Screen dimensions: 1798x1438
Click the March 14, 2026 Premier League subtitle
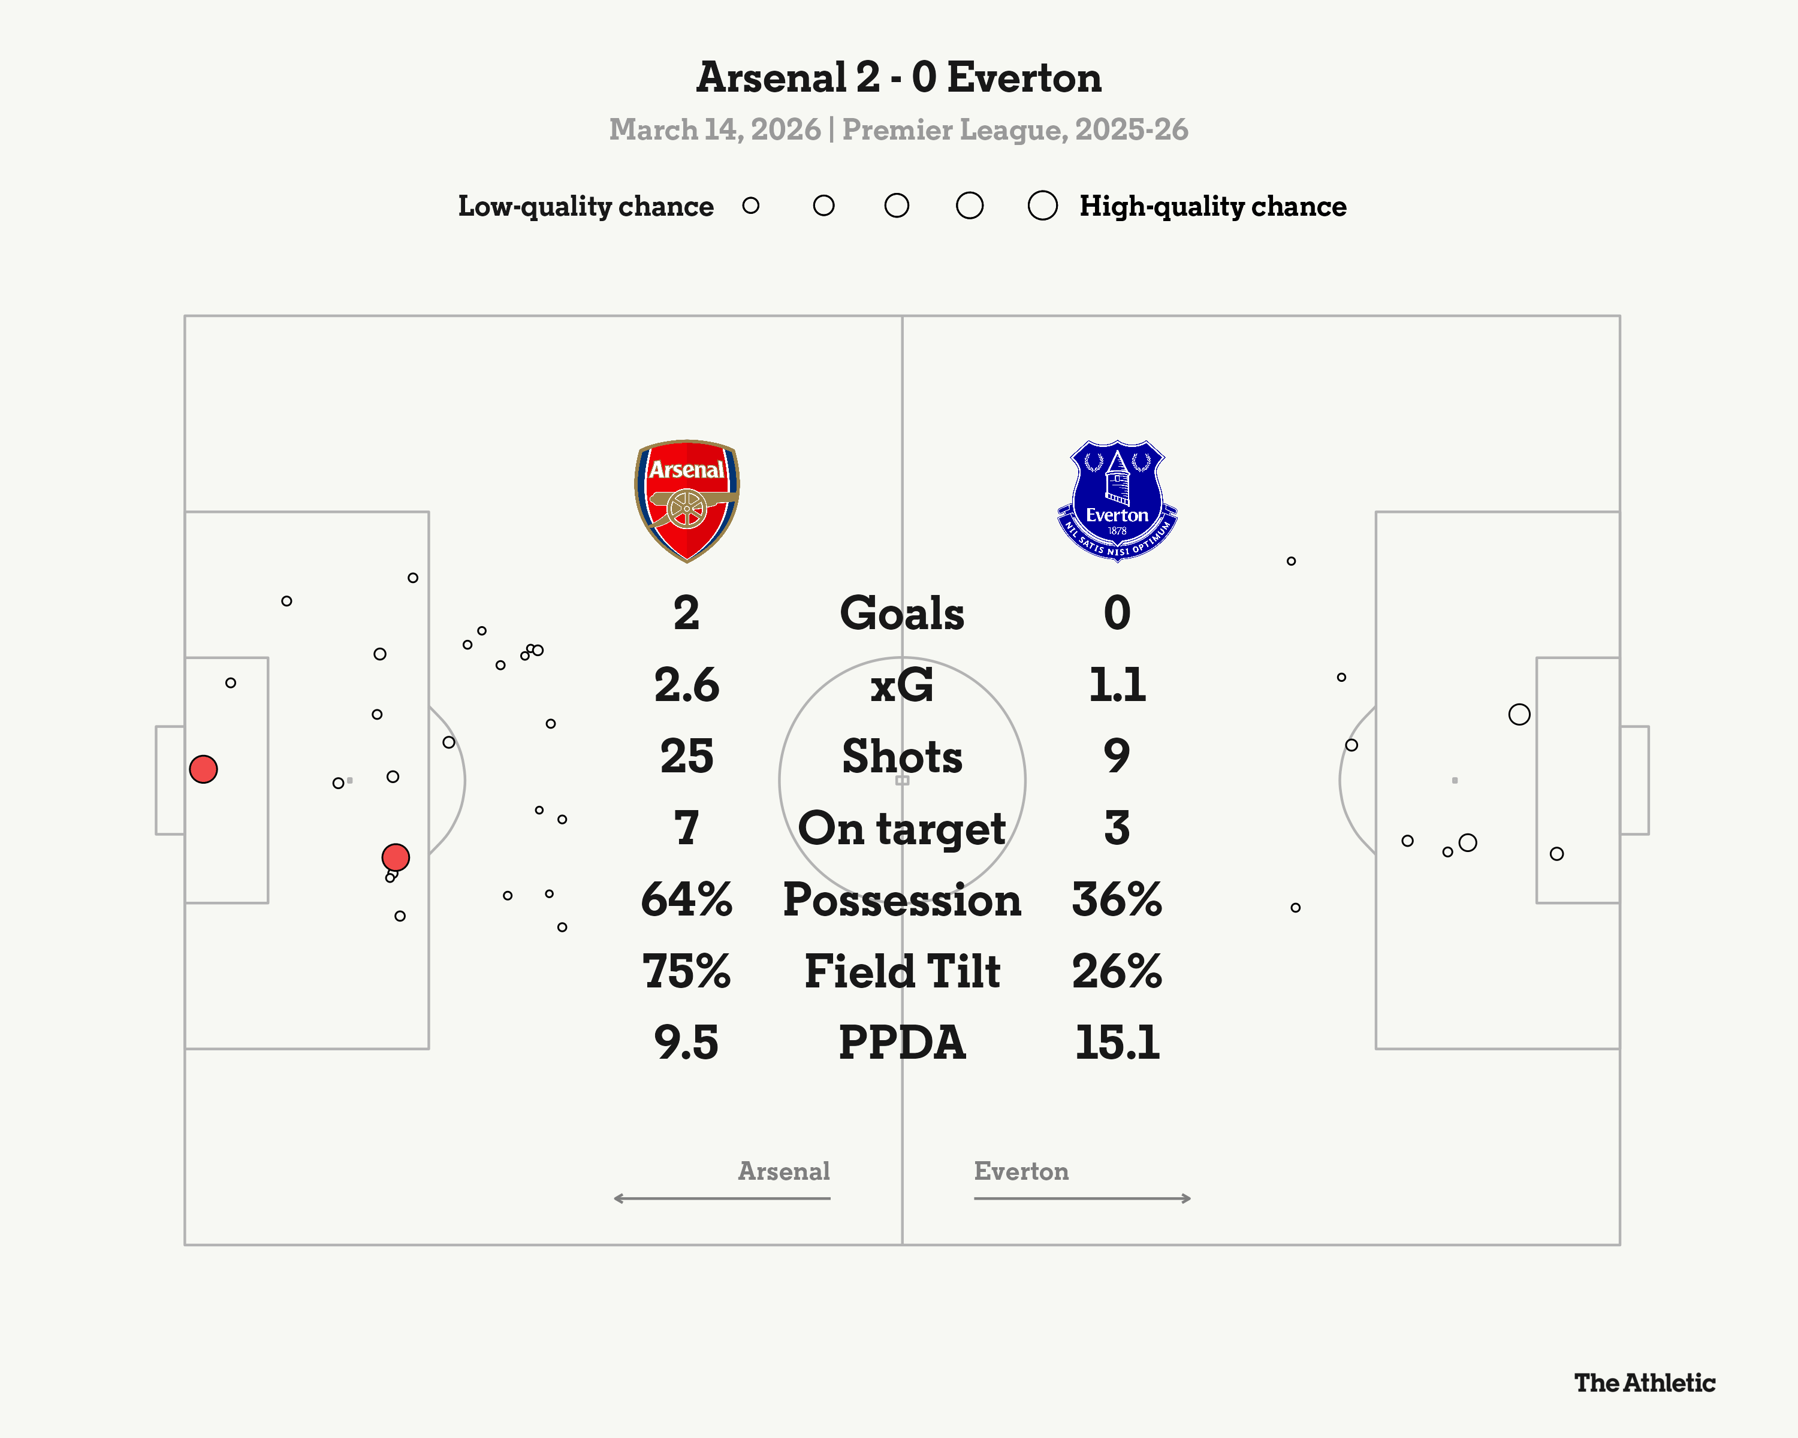tap(898, 130)
